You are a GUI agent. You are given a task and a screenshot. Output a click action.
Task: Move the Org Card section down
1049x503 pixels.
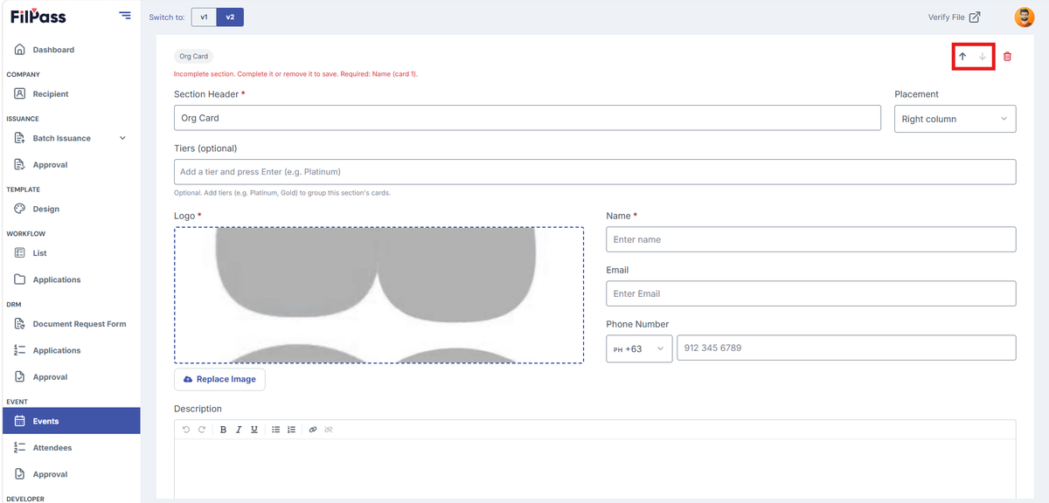point(983,57)
